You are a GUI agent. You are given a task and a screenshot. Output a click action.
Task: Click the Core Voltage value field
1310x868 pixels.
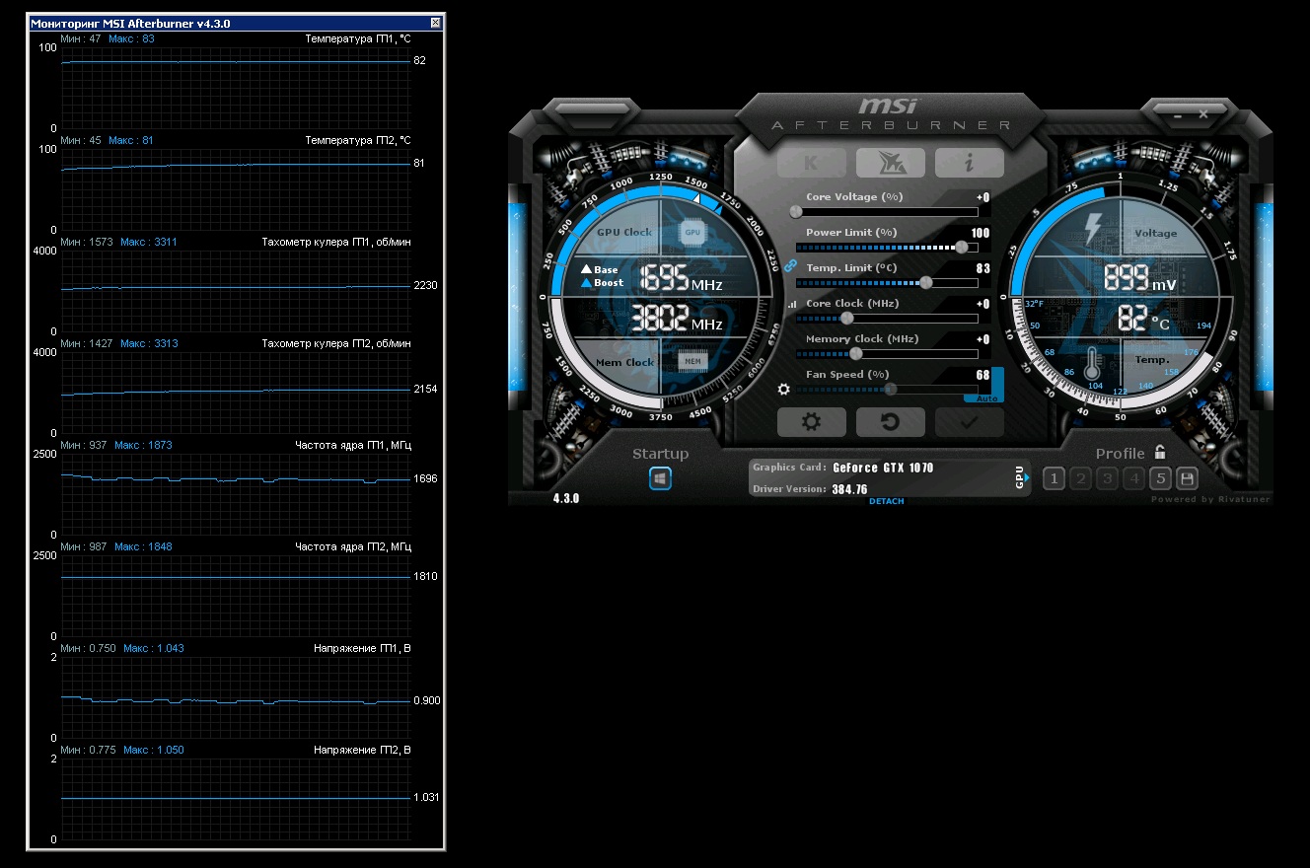[x=982, y=197]
